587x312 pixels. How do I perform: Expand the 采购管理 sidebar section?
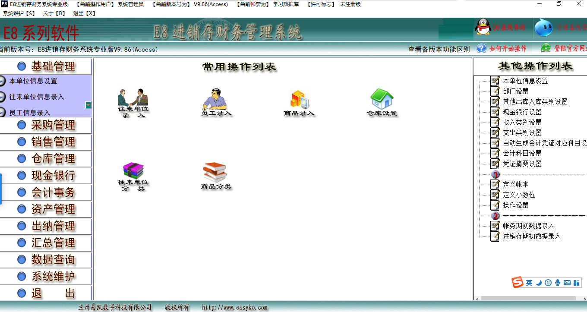[x=46, y=125]
